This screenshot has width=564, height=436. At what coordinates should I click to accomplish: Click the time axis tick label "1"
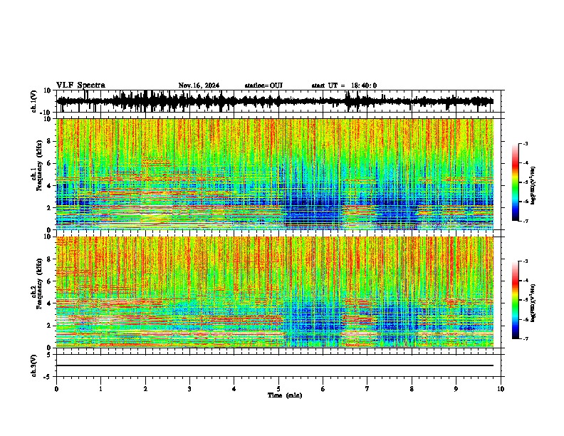pyautogui.click(x=100, y=389)
